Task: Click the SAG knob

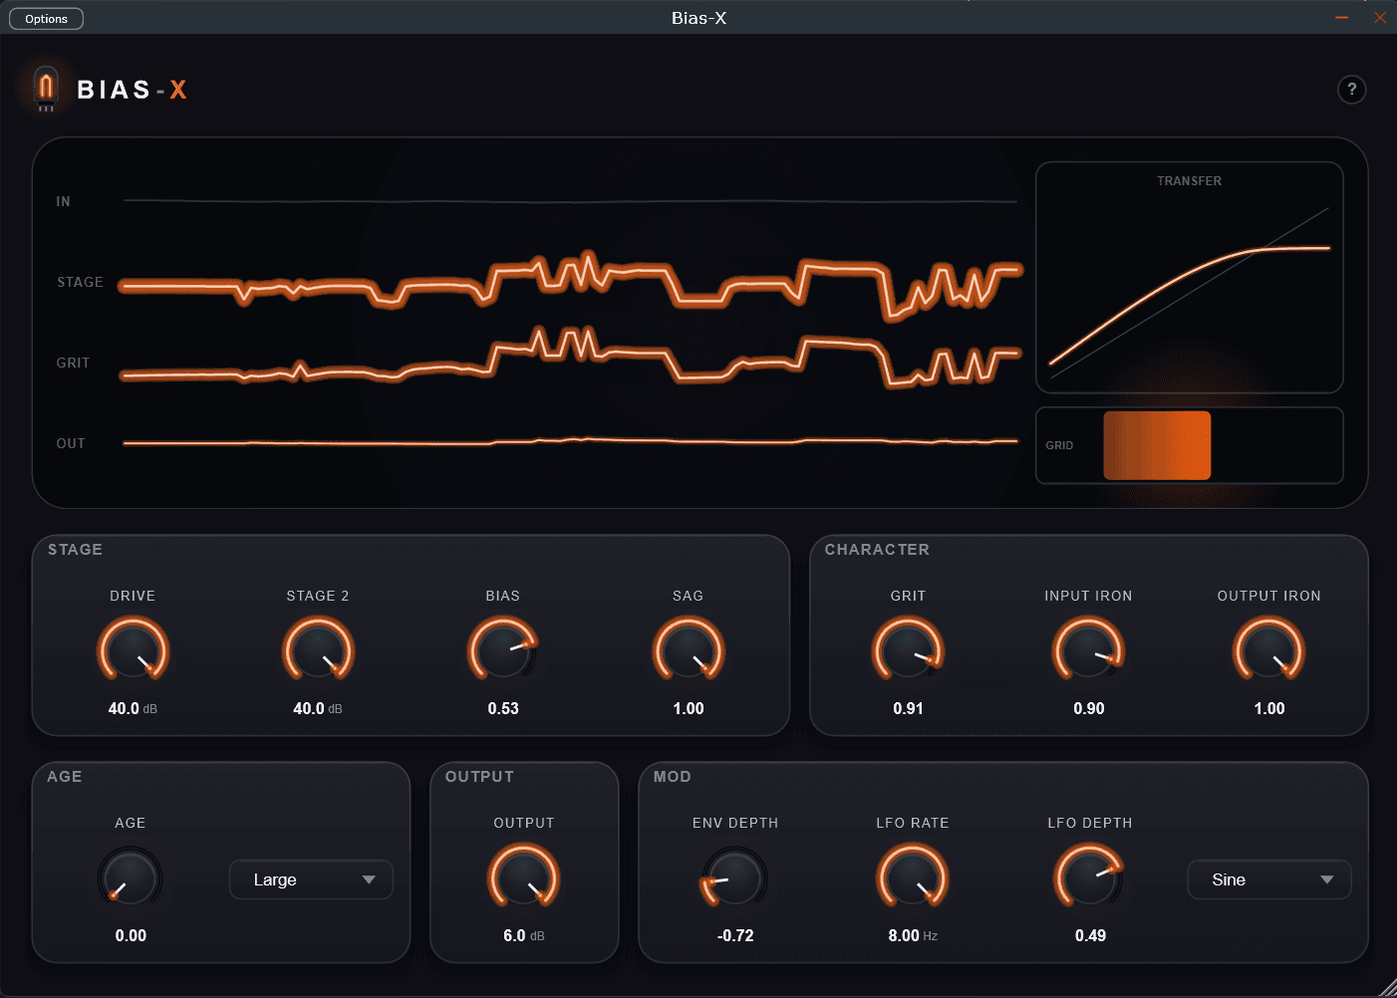Action: pos(689,650)
